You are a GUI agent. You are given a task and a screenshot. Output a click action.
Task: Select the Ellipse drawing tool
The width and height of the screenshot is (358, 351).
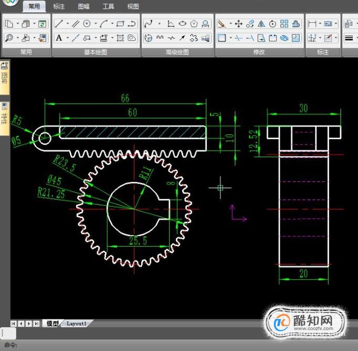[x=183, y=24]
